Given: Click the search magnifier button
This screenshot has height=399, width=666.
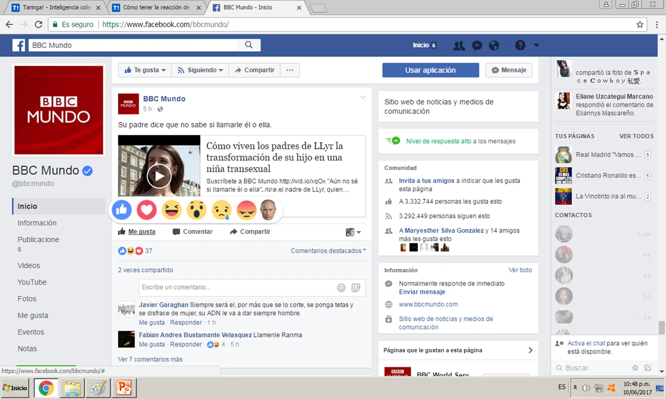Looking at the screenshot, I should pos(248,45).
